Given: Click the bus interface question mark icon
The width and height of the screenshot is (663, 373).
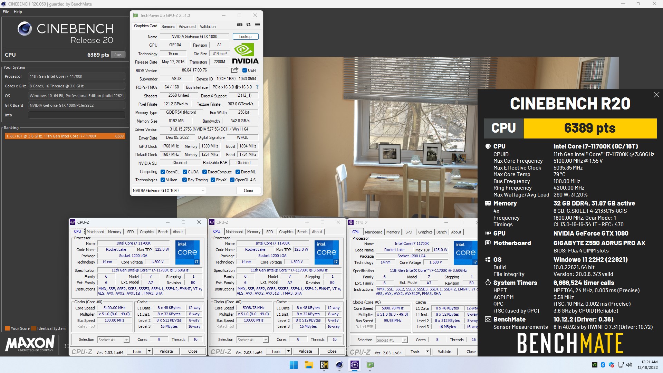Looking at the screenshot, I should pos(257,87).
